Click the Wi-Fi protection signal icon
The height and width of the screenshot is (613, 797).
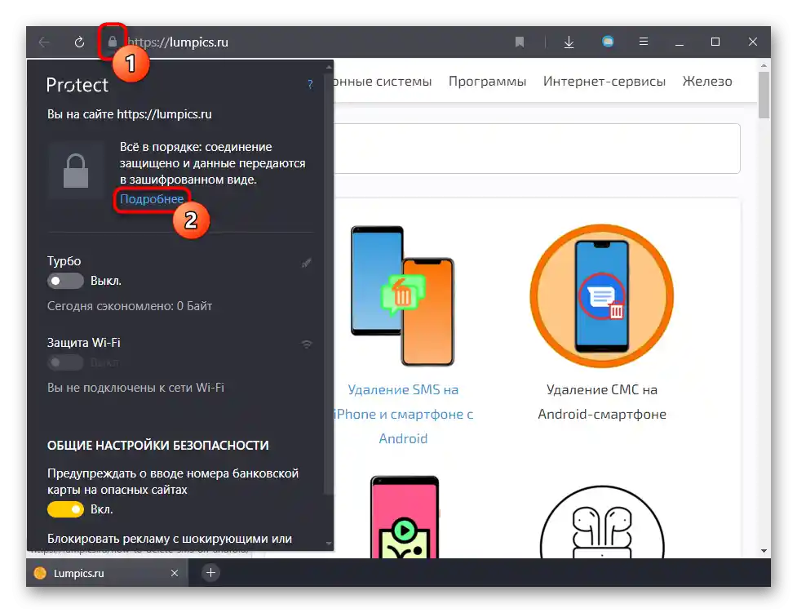(307, 344)
